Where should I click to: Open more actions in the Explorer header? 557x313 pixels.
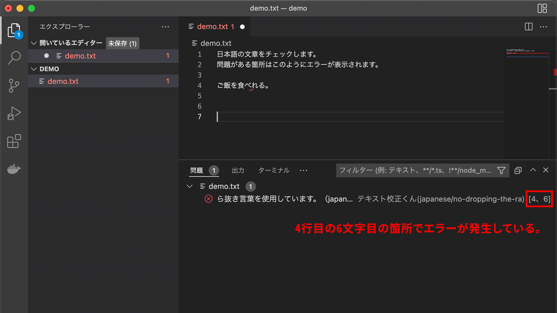click(165, 26)
